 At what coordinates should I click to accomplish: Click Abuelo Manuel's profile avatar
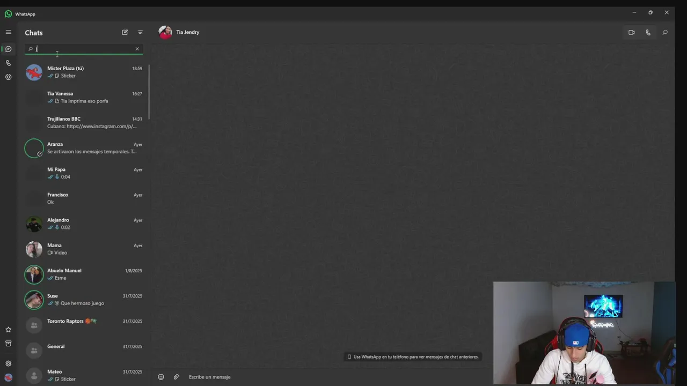(34, 274)
